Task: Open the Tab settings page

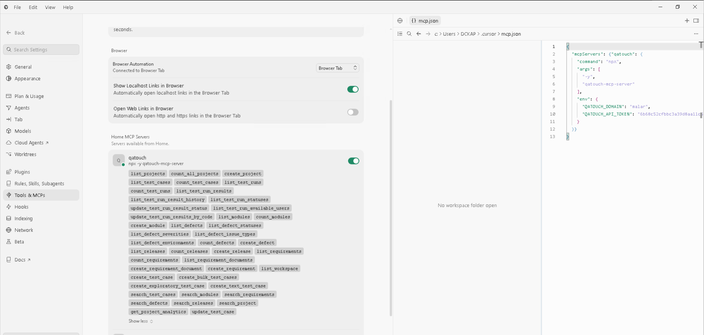Action: [41, 119]
